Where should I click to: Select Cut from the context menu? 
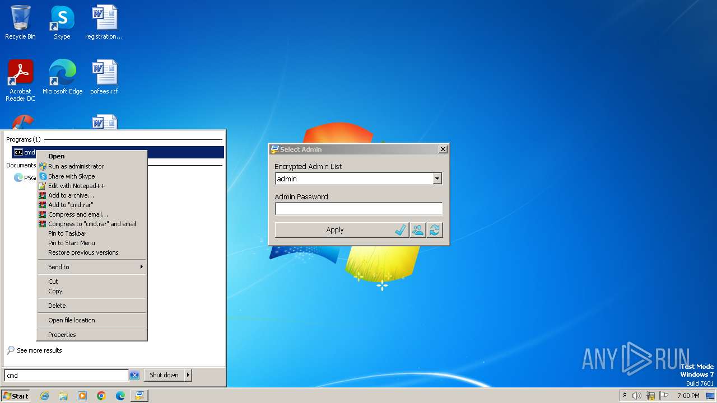click(x=92, y=282)
